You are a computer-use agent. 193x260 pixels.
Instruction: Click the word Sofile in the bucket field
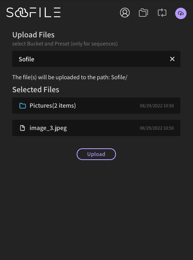(26, 59)
